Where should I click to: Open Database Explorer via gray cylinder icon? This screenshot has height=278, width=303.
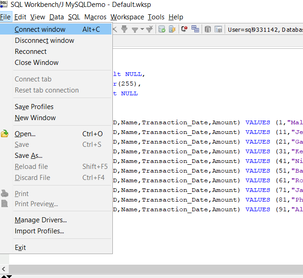(x=208, y=29)
